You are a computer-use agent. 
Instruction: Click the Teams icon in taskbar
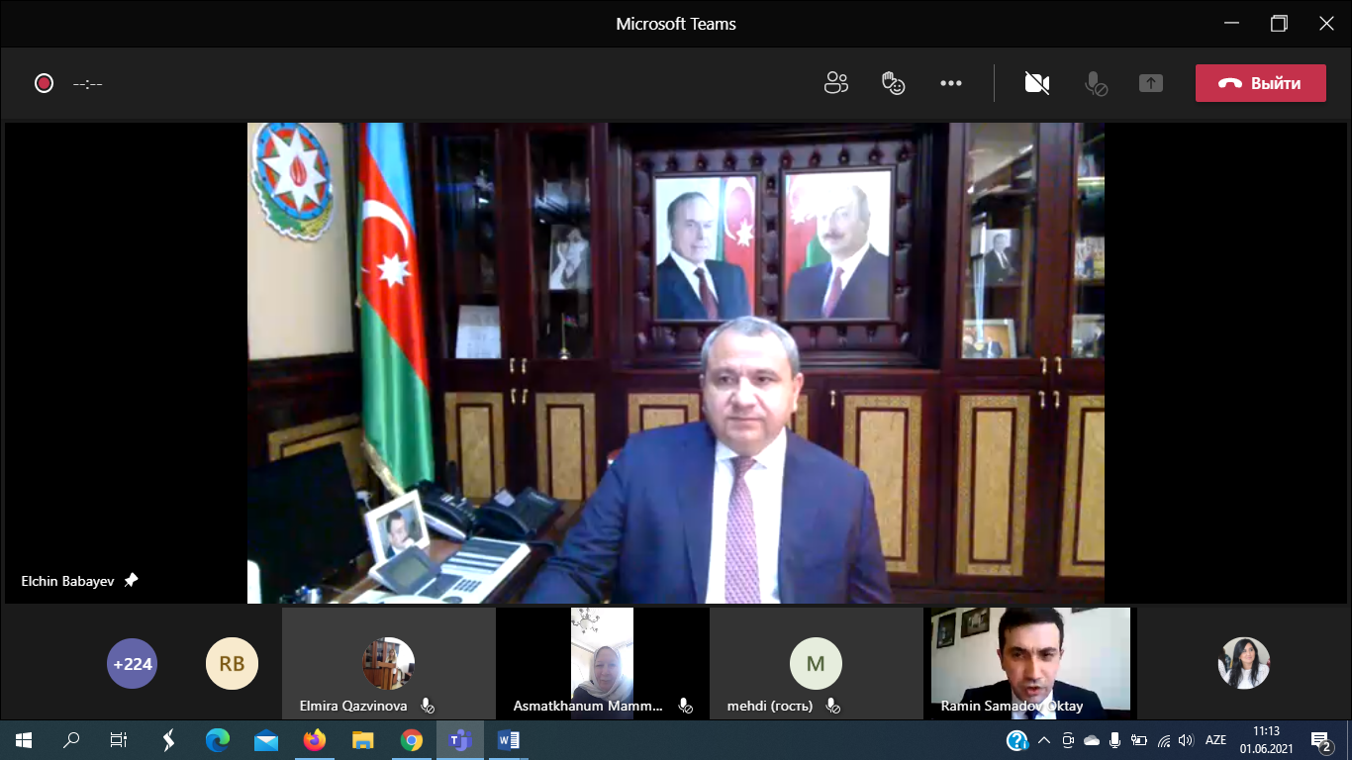click(x=460, y=740)
